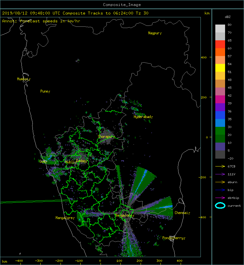Image resolution: width=244 pixels, height=265 pixels.
Task: Click the bip blue arrow legend icon
Action: point(220,190)
